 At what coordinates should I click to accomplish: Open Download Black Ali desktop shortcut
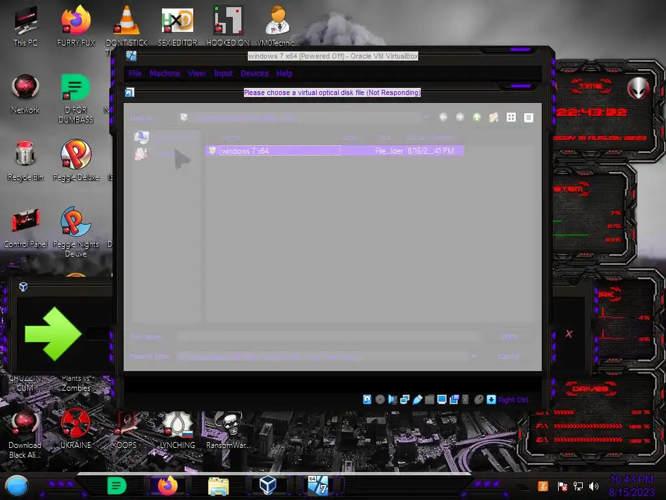[25, 434]
